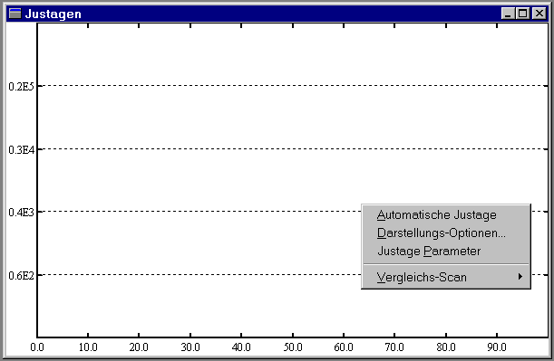Close the Justagen window
This screenshot has width=554, height=361.
coord(539,14)
